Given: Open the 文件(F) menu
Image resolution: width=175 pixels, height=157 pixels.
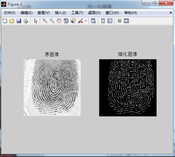Looking at the screenshot, I should pos(10,13).
